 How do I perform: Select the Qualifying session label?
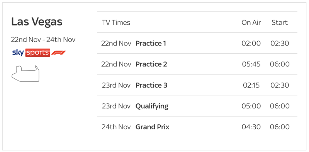click(x=152, y=106)
